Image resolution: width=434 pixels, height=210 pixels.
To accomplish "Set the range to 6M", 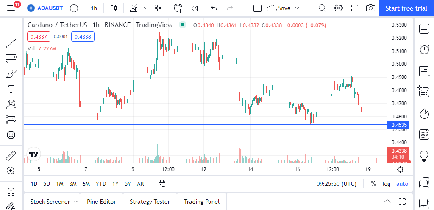I will coord(86,184).
